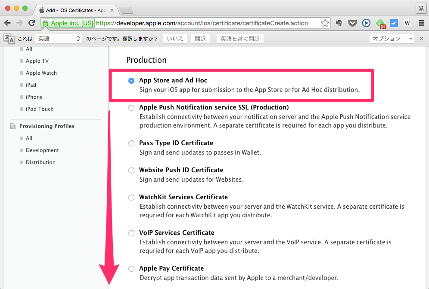
Task: Open iPod Touch in the sidebar
Action: 40,109
